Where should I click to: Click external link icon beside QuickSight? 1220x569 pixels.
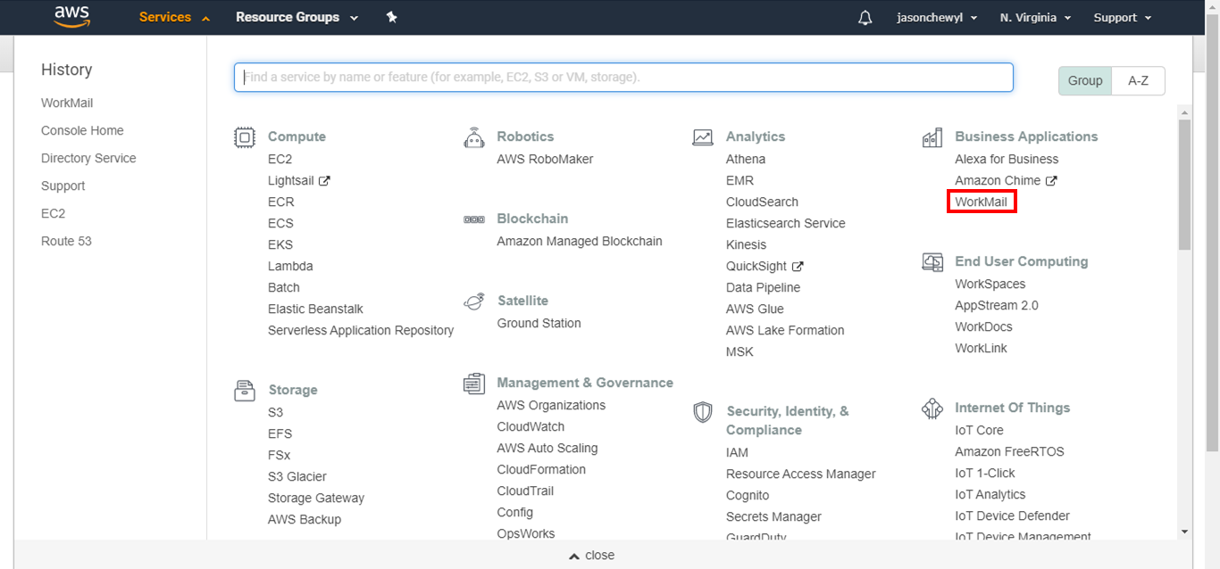(798, 267)
